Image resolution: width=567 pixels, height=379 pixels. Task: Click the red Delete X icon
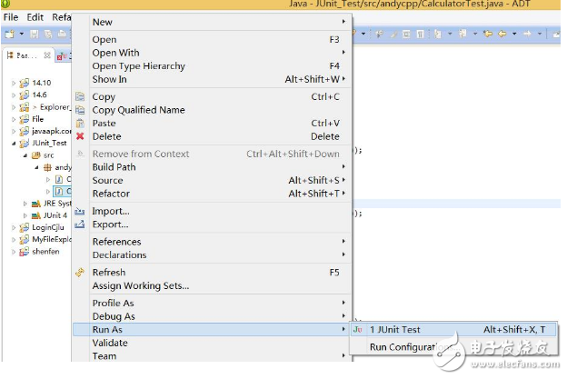pyautogui.click(x=80, y=136)
